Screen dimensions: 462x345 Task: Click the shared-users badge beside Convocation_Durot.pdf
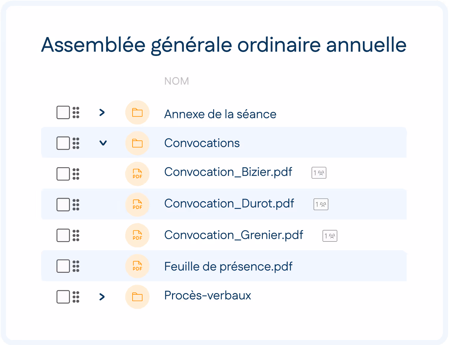[321, 204]
